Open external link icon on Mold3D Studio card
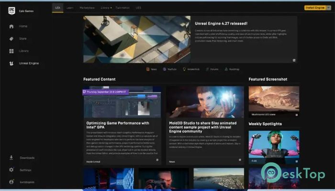 [240, 159]
